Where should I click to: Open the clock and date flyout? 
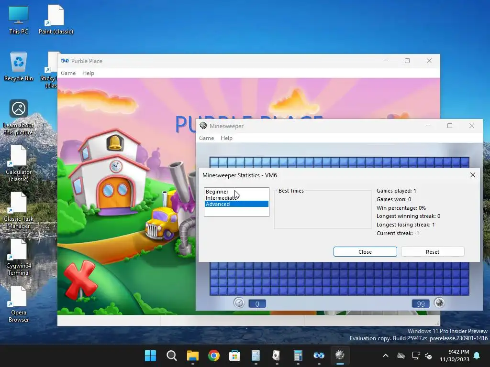[x=455, y=356]
